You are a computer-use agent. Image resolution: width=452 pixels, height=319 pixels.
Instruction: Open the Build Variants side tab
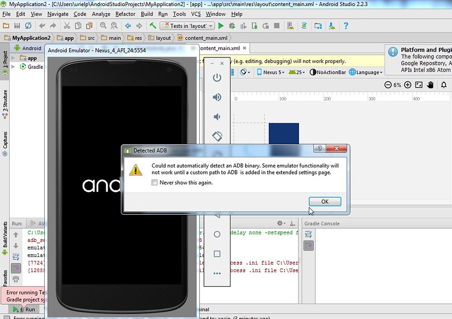[x=5, y=238]
